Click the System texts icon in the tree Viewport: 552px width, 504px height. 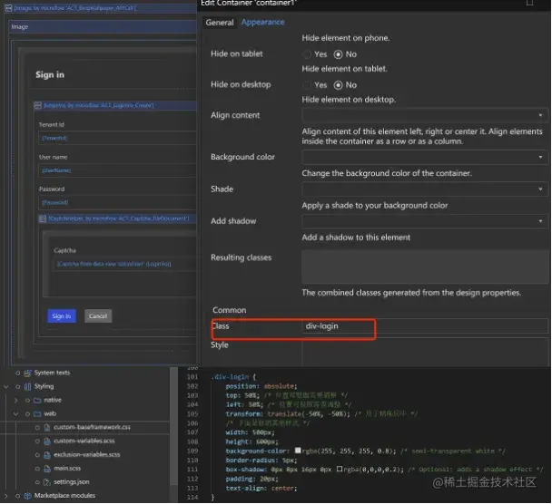(27, 373)
